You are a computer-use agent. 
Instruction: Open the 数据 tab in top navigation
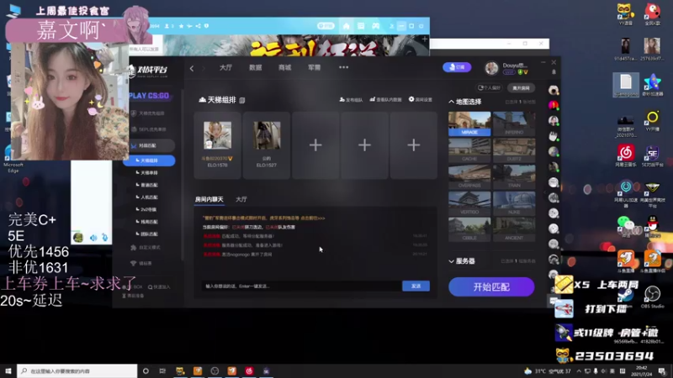click(256, 68)
